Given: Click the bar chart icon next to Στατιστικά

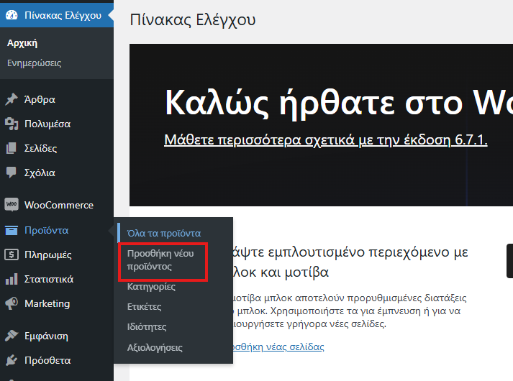Looking at the screenshot, I should (x=12, y=279).
